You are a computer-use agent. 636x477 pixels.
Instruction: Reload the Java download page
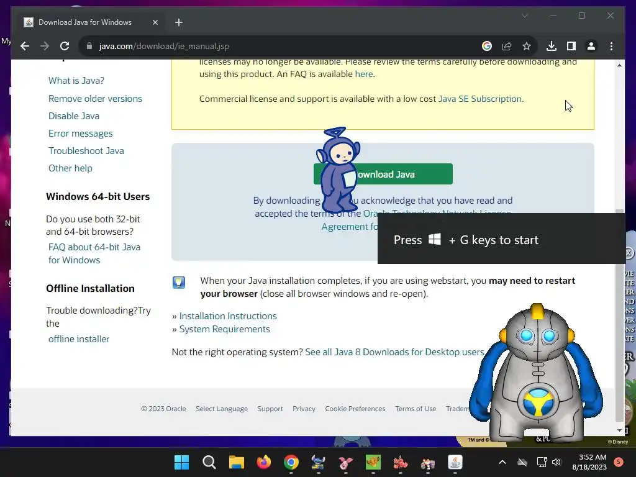tap(65, 46)
